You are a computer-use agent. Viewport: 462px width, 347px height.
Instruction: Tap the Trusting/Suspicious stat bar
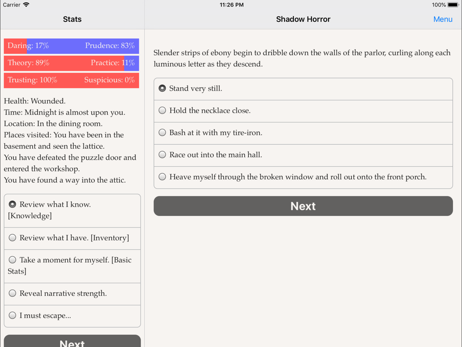tap(71, 80)
